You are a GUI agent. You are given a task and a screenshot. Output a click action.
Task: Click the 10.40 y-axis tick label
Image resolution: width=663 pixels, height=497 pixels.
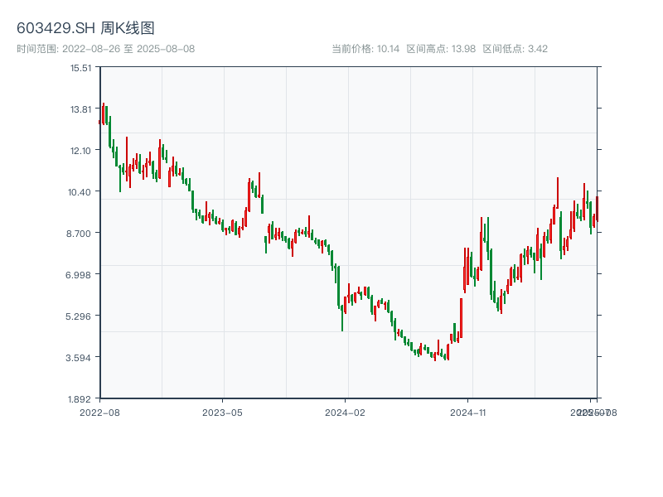(x=80, y=192)
